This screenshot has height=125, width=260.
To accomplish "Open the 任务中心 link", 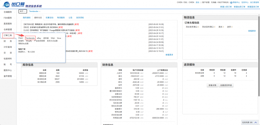I will pos(245,3).
